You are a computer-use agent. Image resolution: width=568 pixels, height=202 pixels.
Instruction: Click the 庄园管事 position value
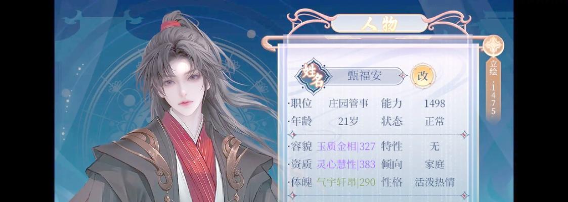click(348, 104)
